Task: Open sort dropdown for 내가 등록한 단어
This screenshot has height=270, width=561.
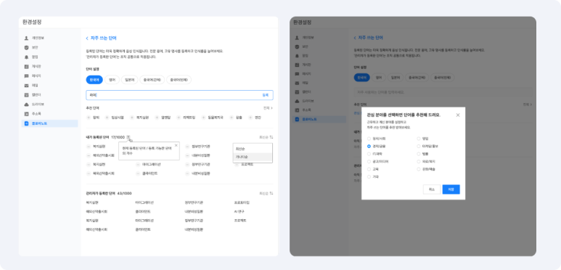Action: click(266, 137)
